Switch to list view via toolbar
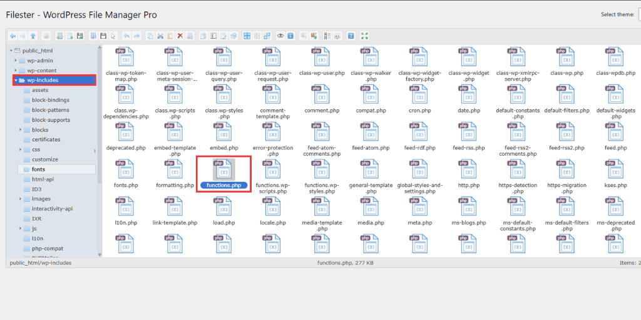Image resolution: width=641 pixels, height=320 pixels. click(x=327, y=36)
